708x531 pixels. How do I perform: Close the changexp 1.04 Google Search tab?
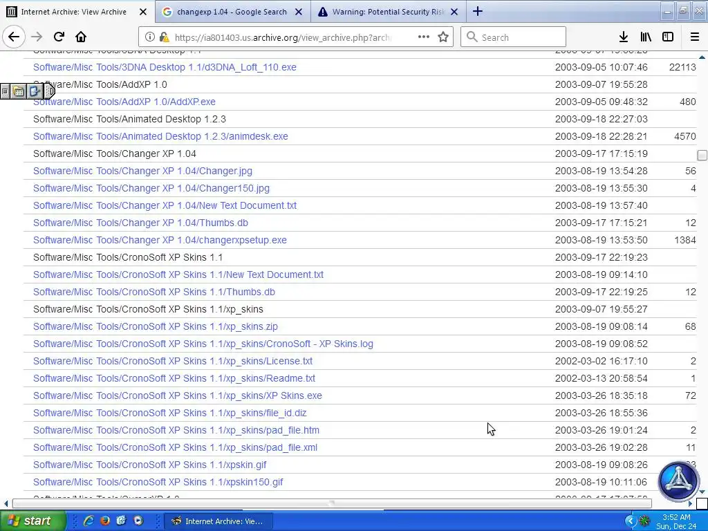coord(299,12)
